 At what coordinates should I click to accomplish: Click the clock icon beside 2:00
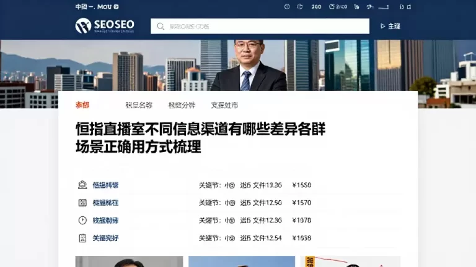click(x=332, y=7)
